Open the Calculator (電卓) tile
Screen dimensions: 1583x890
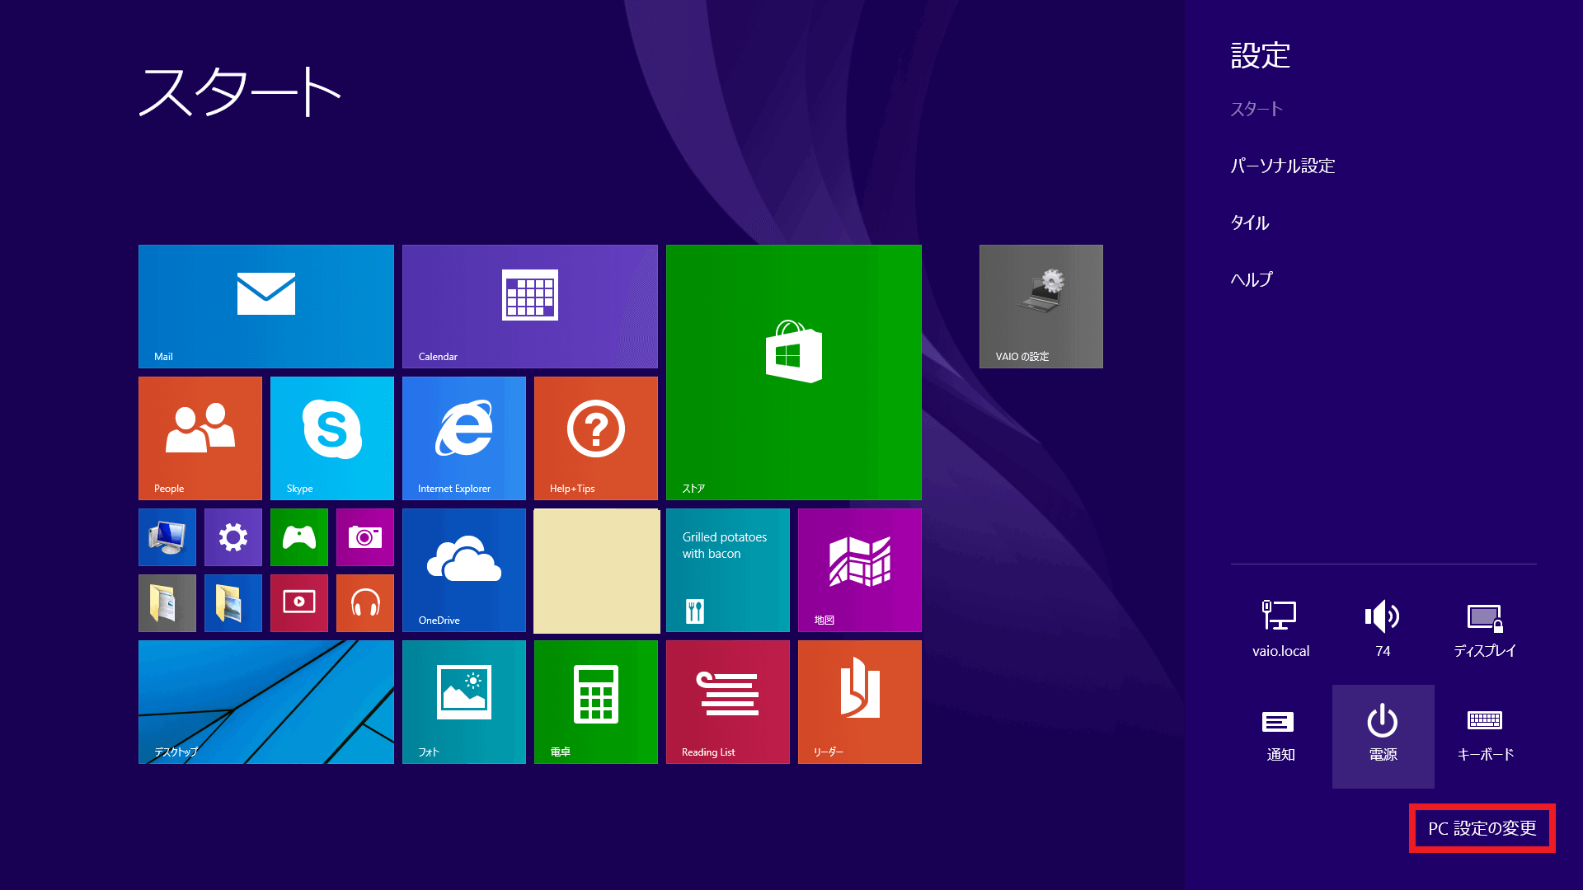pyautogui.click(x=596, y=702)
